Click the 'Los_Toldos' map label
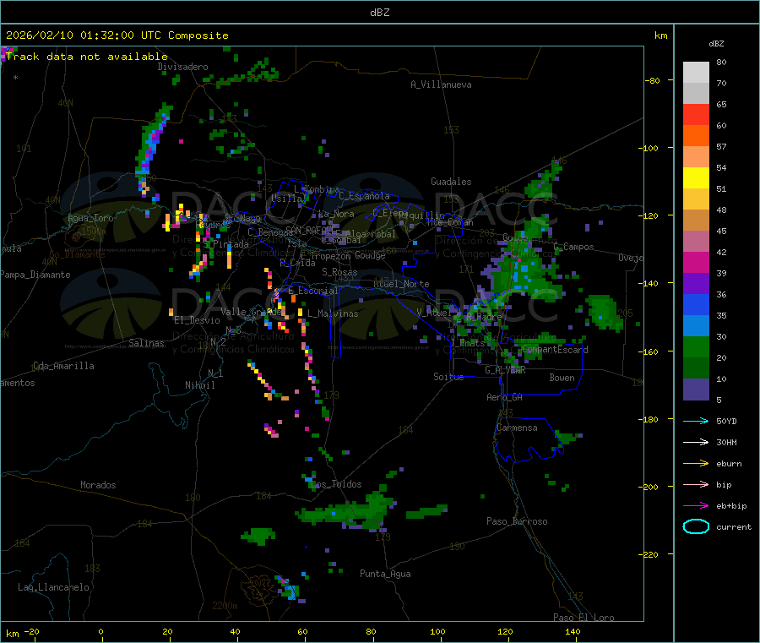 [336, 484]
